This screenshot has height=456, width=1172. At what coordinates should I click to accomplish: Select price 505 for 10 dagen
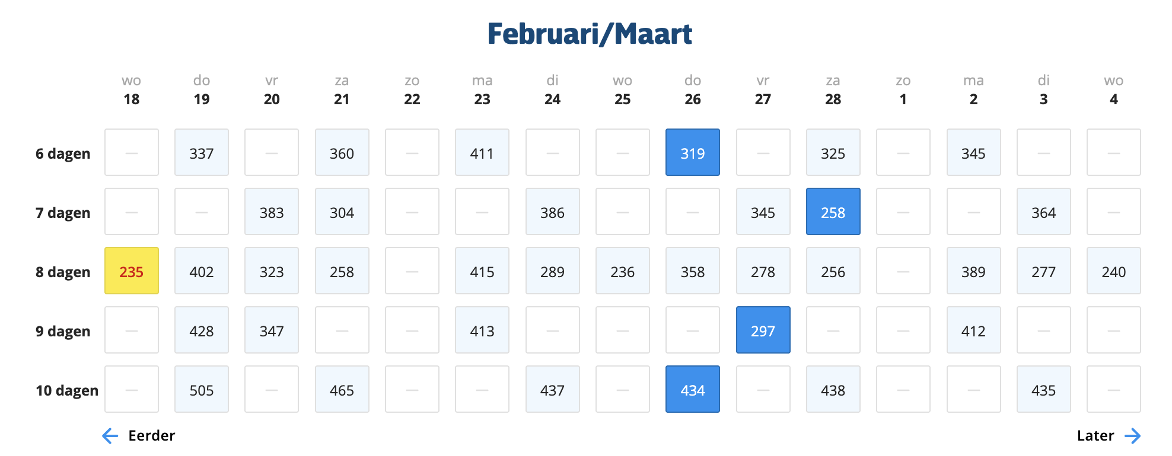tap(202, 390)
